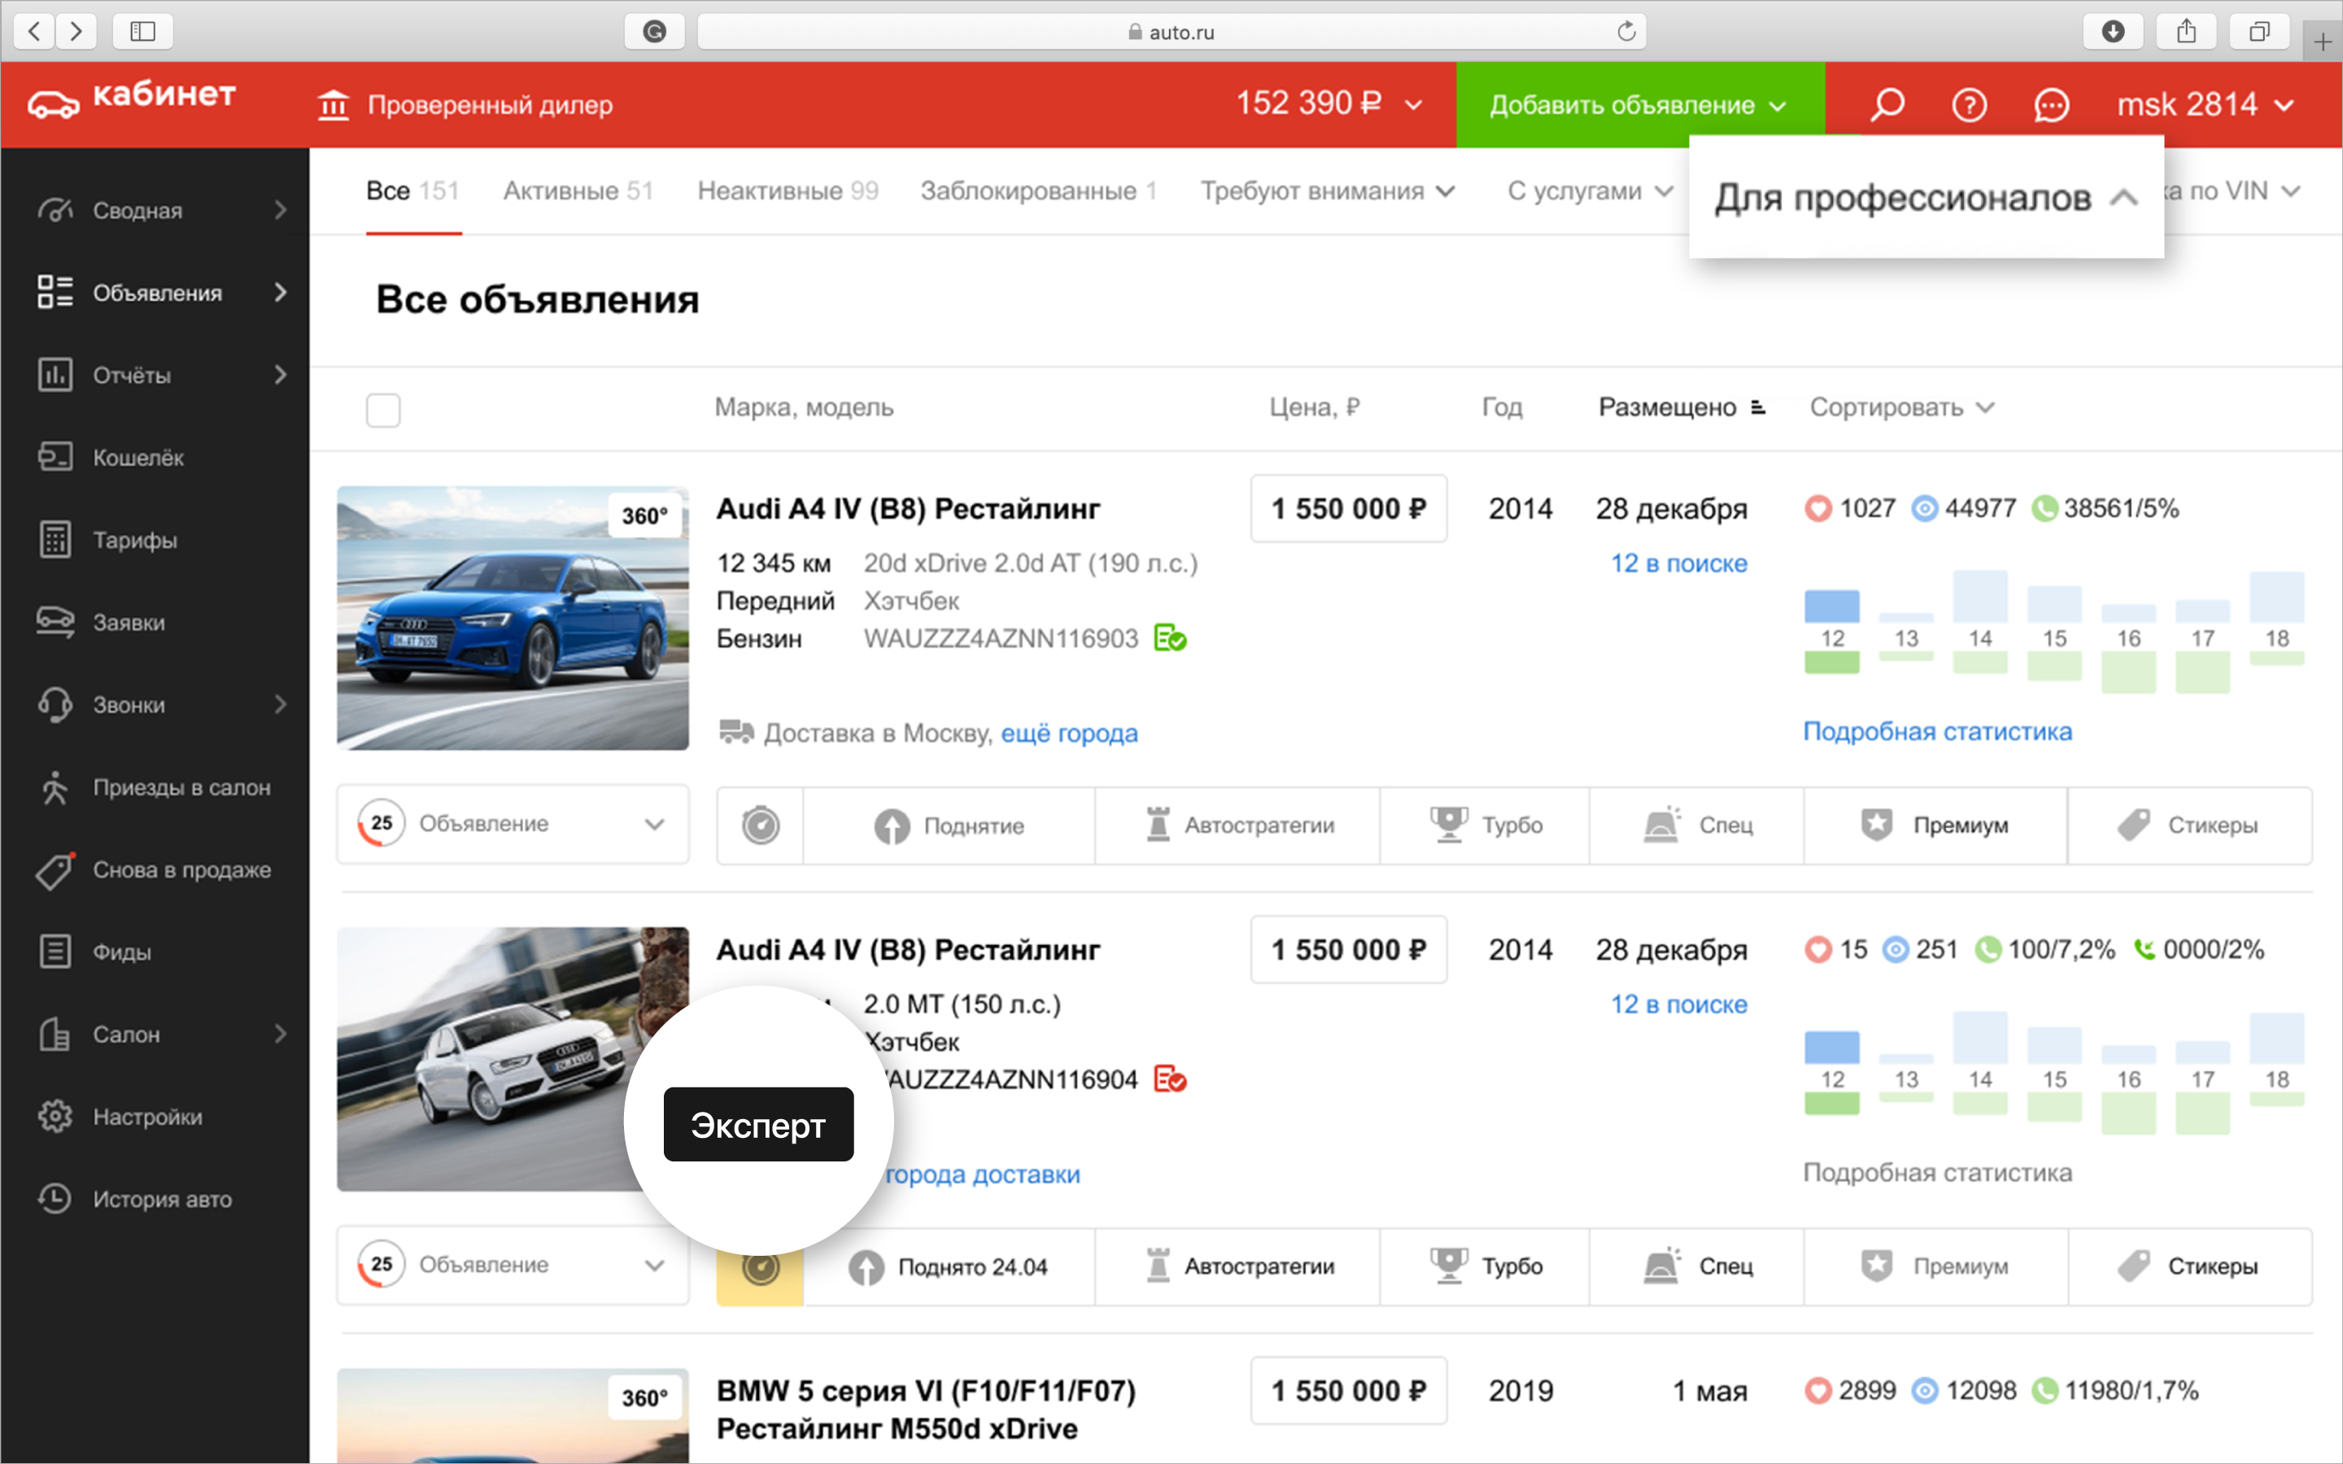
Task: Click the green VIN report icon on first Audi
Action: [1170, 638]
